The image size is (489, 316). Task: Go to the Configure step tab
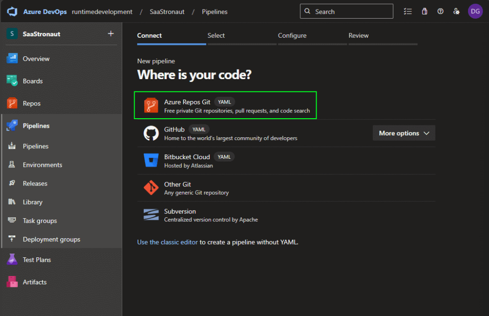click(292, 36)
